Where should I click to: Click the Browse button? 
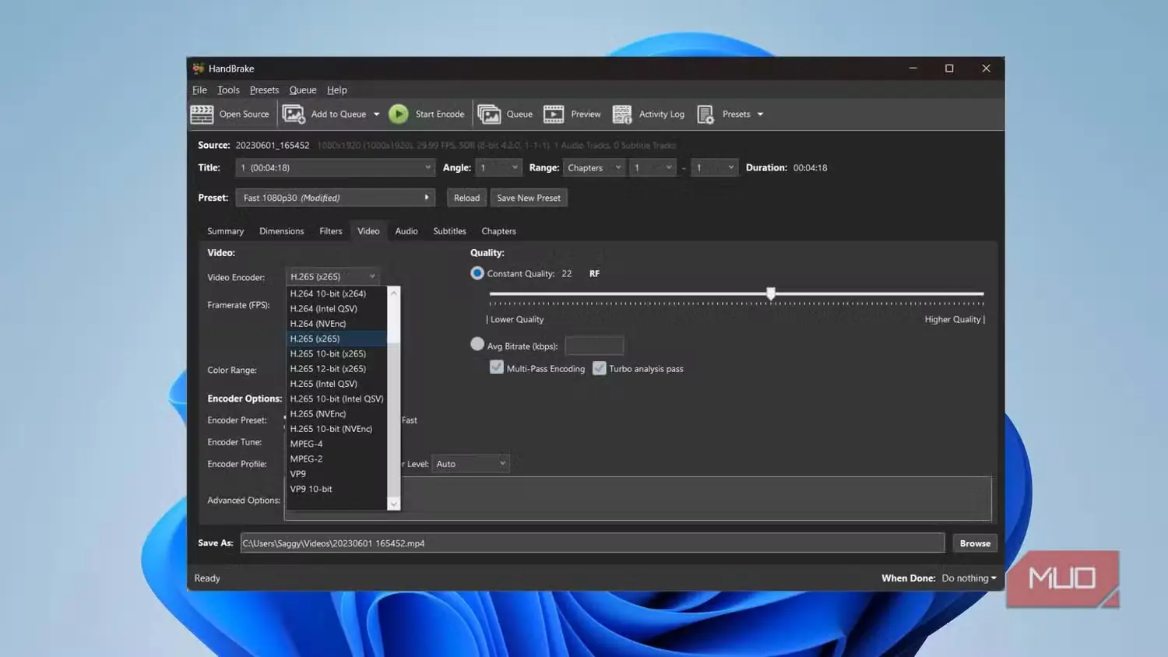point(975,543)
